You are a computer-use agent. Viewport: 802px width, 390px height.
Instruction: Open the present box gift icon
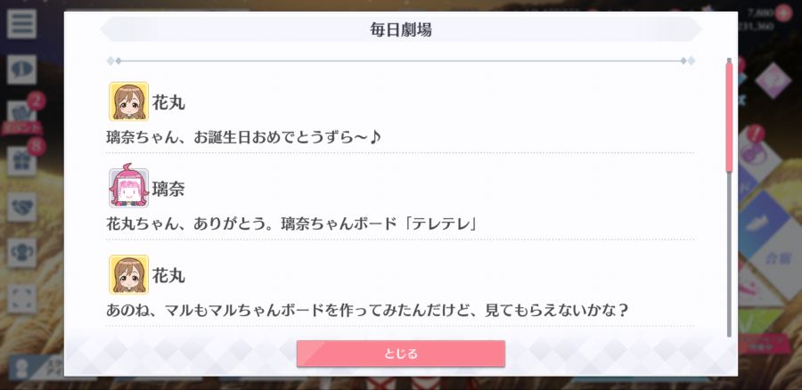tap(21, 161)
